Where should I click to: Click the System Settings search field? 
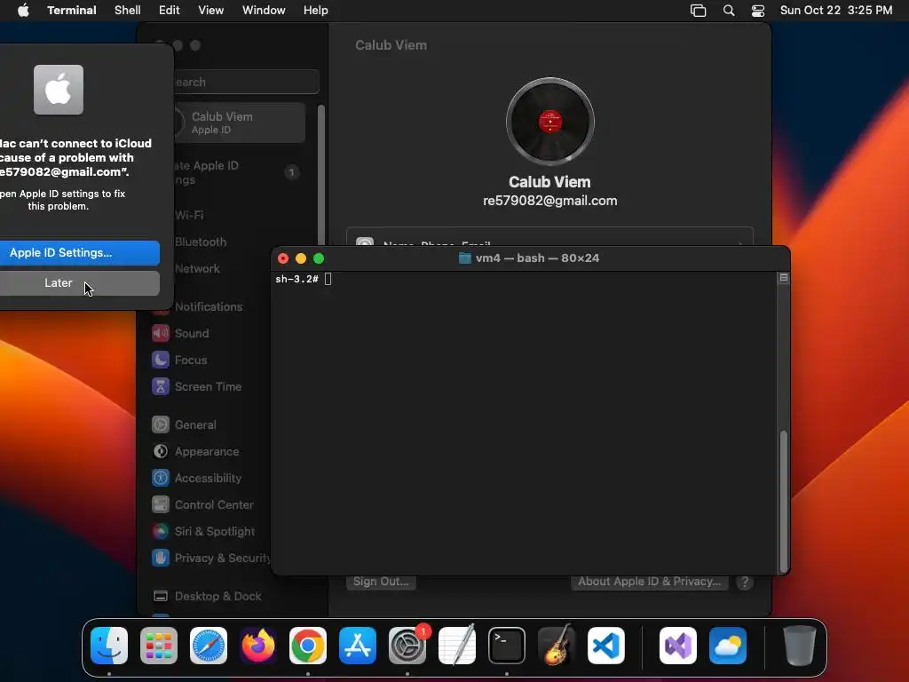click(x=246, y=82)
